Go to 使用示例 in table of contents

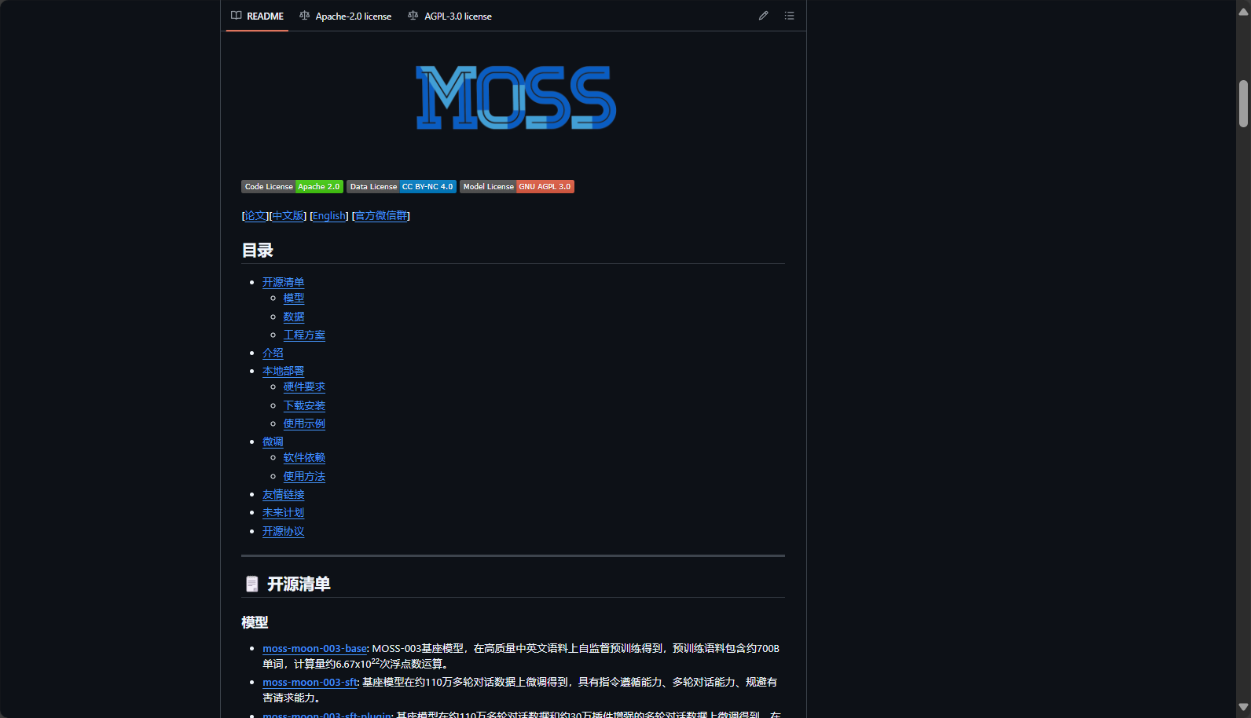[304, 423]
